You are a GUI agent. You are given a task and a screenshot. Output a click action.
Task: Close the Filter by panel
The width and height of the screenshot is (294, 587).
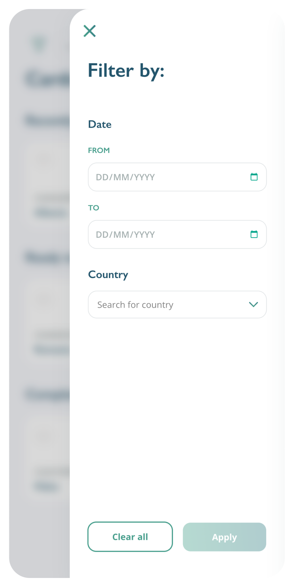click(90, 31)
